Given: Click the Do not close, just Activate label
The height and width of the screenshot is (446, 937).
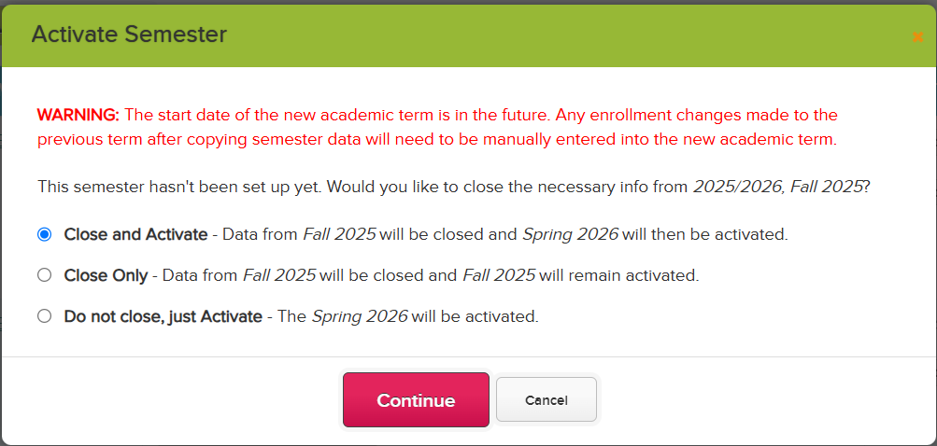Looking at the screenshot, I should click(x=163, y=316).
